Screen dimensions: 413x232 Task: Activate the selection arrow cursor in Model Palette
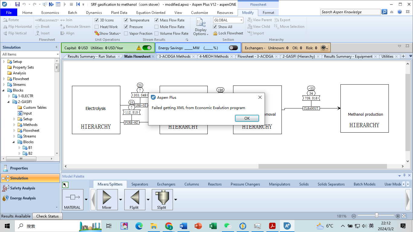click(65, 185)
